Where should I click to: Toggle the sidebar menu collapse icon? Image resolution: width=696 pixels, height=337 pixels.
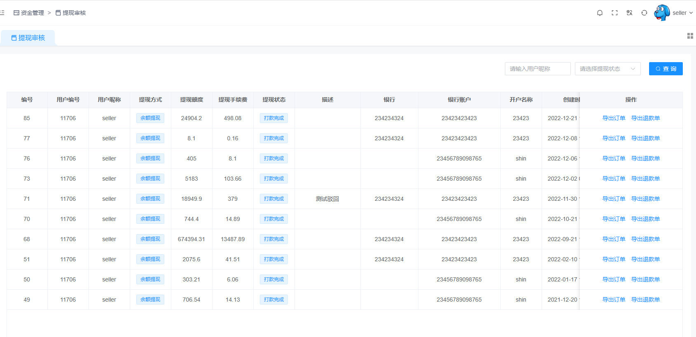[2, 13]
